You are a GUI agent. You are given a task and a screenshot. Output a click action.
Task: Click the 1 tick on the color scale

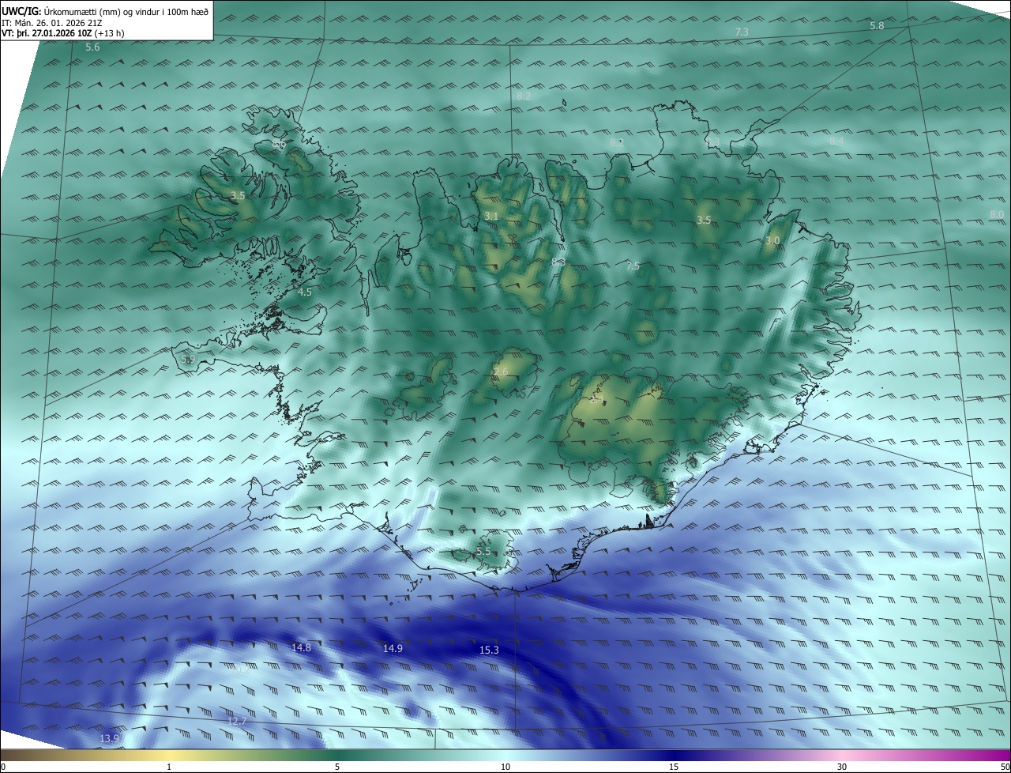[x=169, y=767]
